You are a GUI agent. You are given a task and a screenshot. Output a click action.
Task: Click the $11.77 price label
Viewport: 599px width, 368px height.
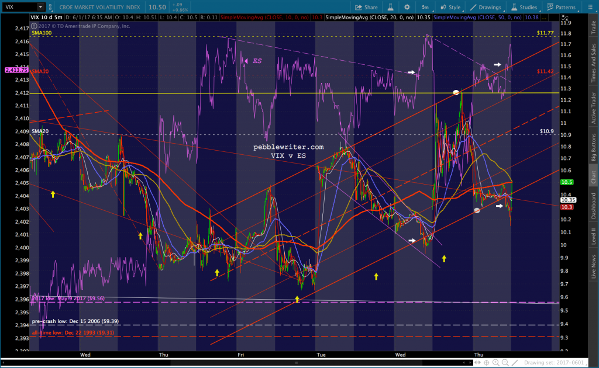545,33
